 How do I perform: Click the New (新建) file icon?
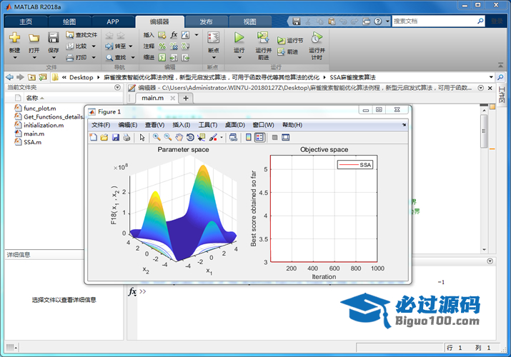pos(14,38)
